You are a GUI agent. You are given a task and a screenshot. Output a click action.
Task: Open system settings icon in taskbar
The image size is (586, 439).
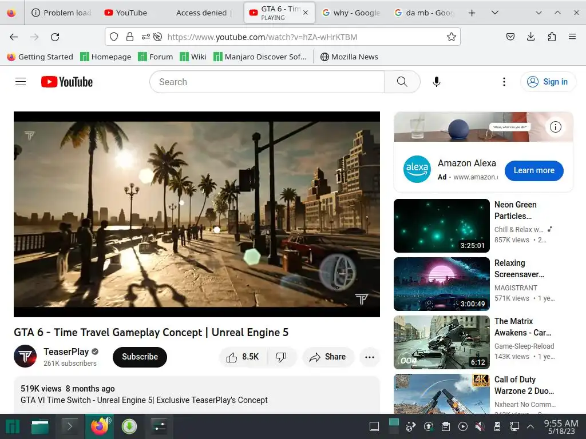pos(159,426)
